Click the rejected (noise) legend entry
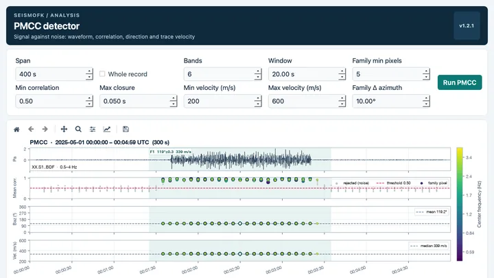Image resolution: width=494 pixels, height=278 pixels. (x=352, y=183)
